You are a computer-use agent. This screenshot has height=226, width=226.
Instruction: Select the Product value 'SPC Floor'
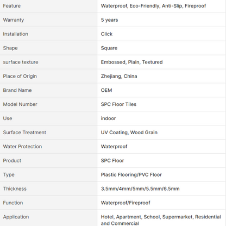pos(112,161)
